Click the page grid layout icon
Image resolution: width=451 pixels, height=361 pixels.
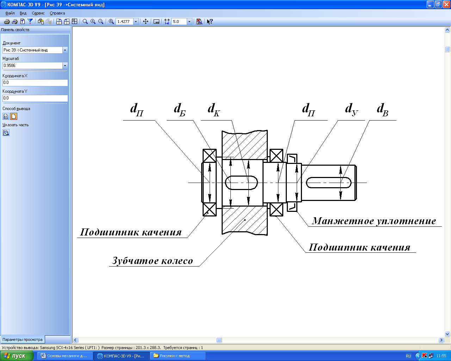[x=74, y=22]
